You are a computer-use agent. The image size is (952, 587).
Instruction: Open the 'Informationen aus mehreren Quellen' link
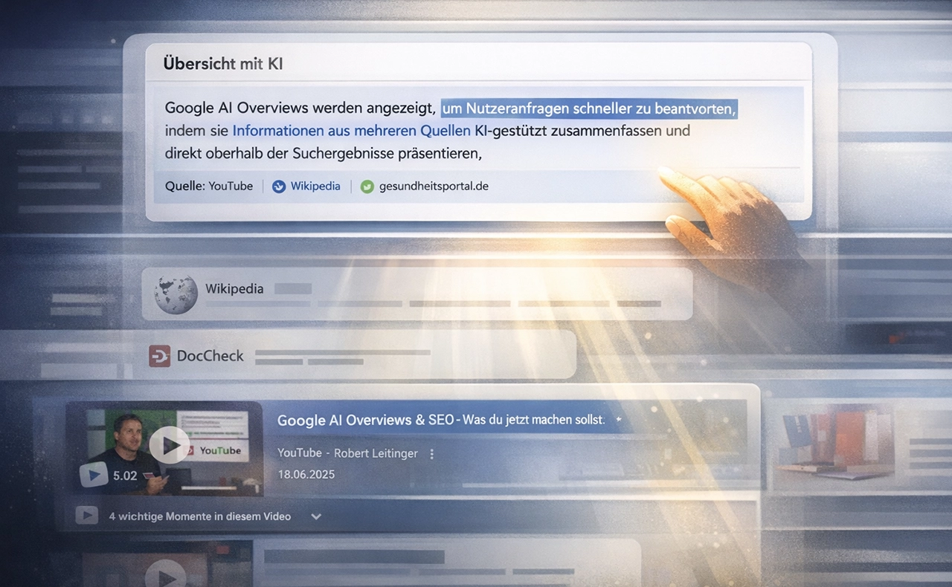(x=351, y=131)
